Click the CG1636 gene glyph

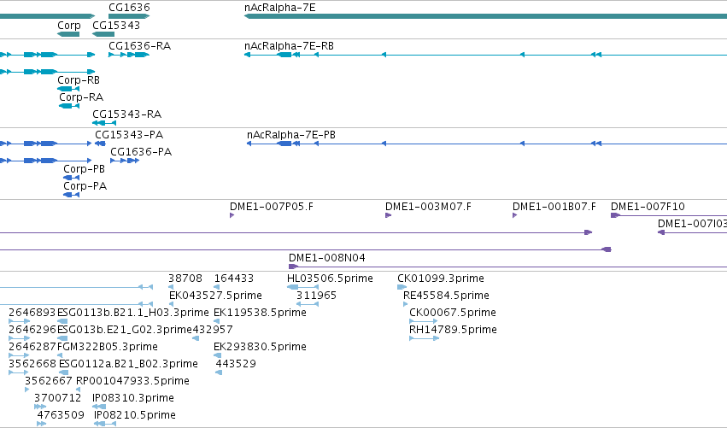click(x=129, y=16)
